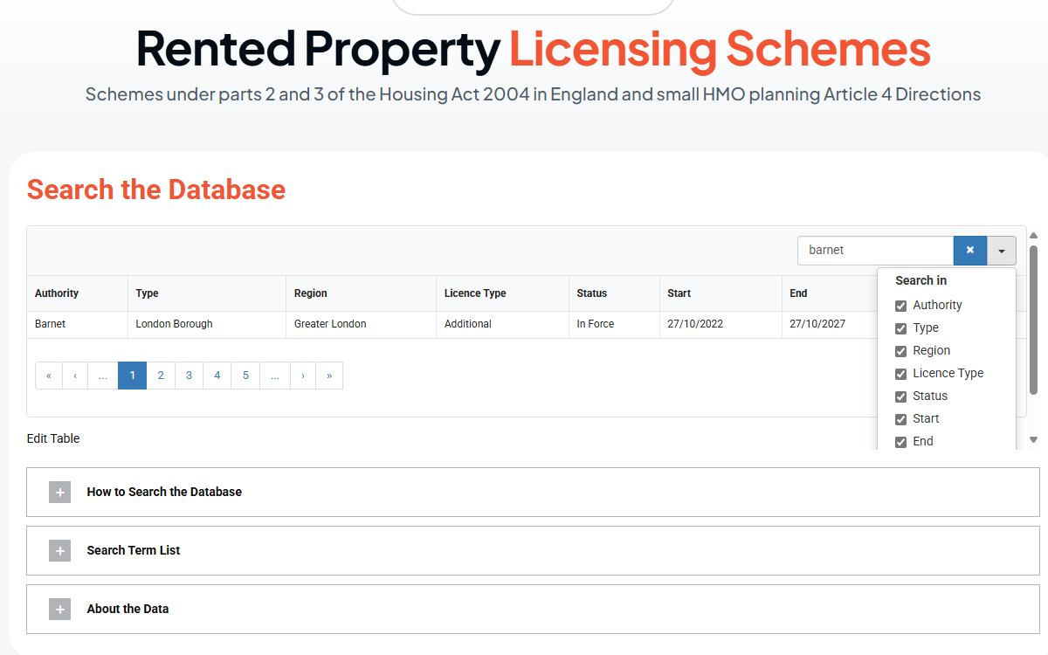Click plus icon beside How to Search
Viewport: 1048px width, 655px height.
[59, 493]
